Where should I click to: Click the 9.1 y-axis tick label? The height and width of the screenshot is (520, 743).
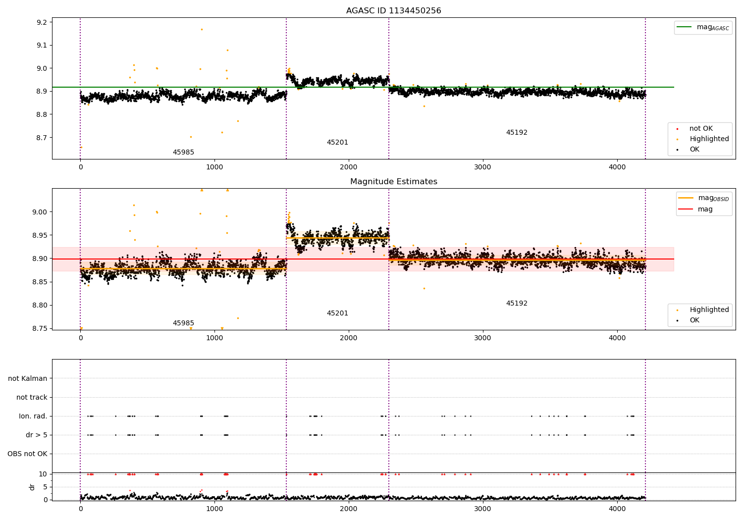point(42,46)
